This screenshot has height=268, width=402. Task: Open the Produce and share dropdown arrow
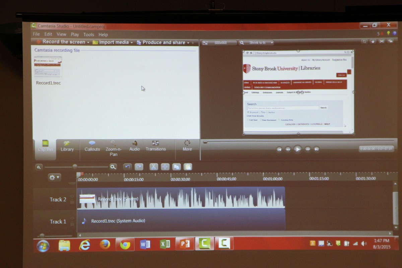click(x=188, y=43)
